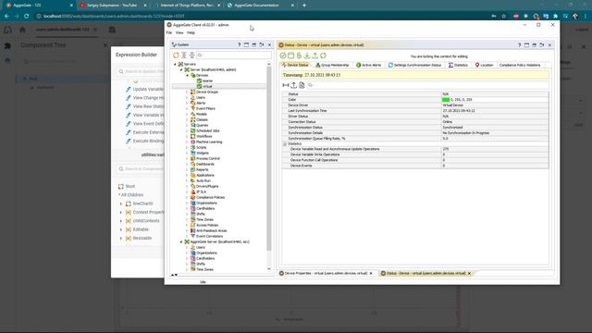Click the Machine Learning node in the tree
The width and height of the screenshot is (592, 333).
tap(209, 142)
